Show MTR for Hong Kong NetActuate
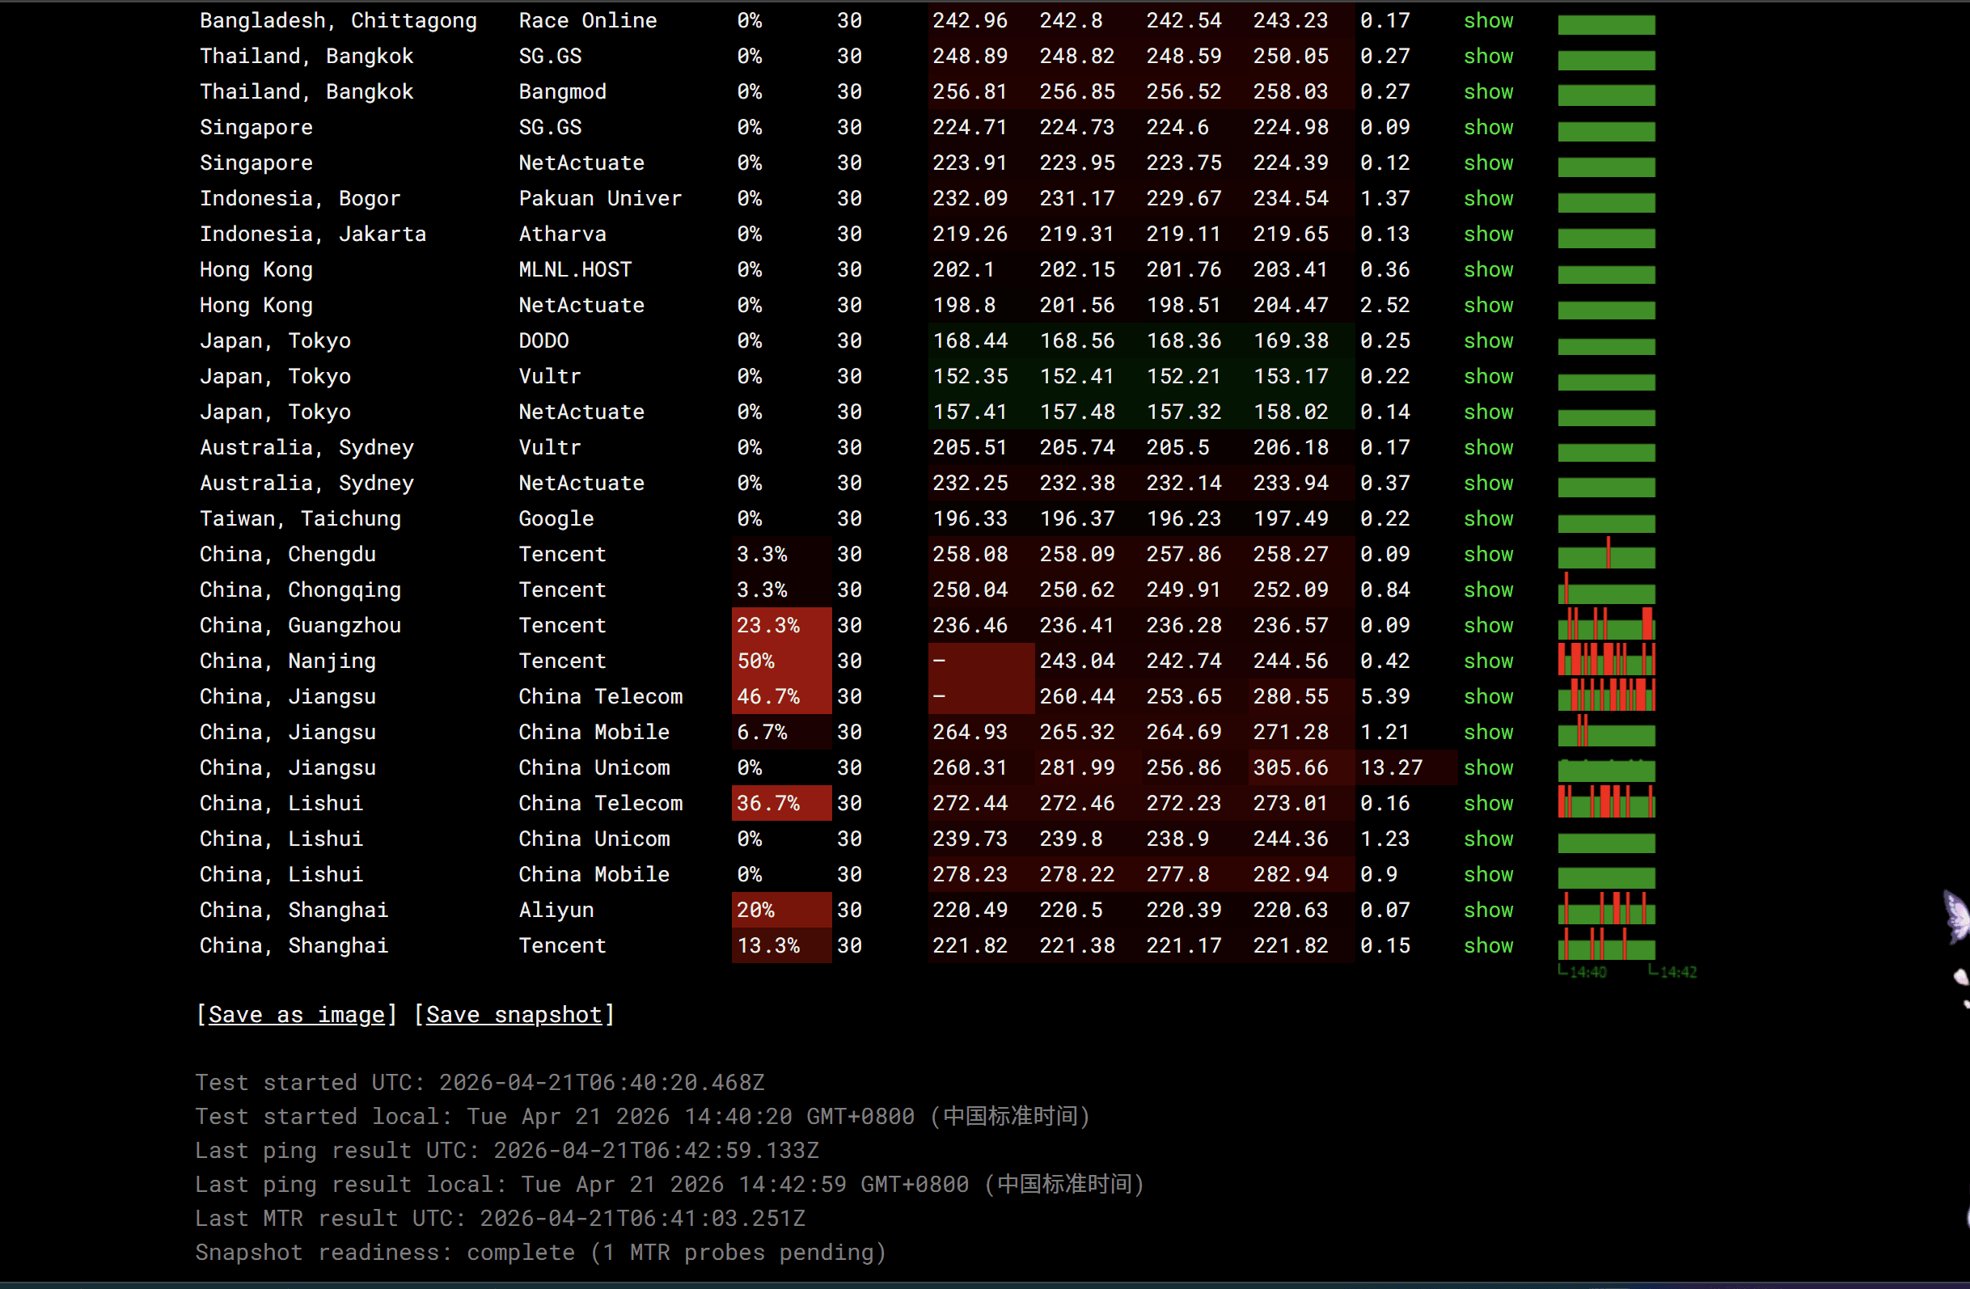Viewport: 1970px width, 1289px height. (x=1488, y=306)
